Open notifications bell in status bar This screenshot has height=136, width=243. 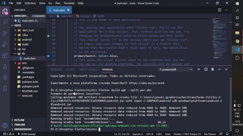227,134
